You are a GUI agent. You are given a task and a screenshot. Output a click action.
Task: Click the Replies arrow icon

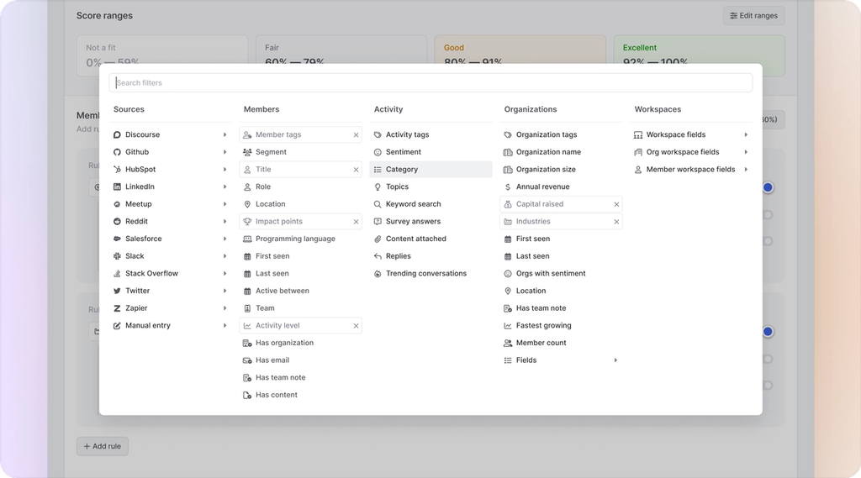[378, 256]
